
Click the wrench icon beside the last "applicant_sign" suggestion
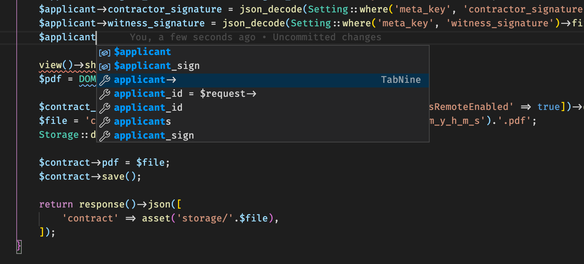click(x=105, y=136)
